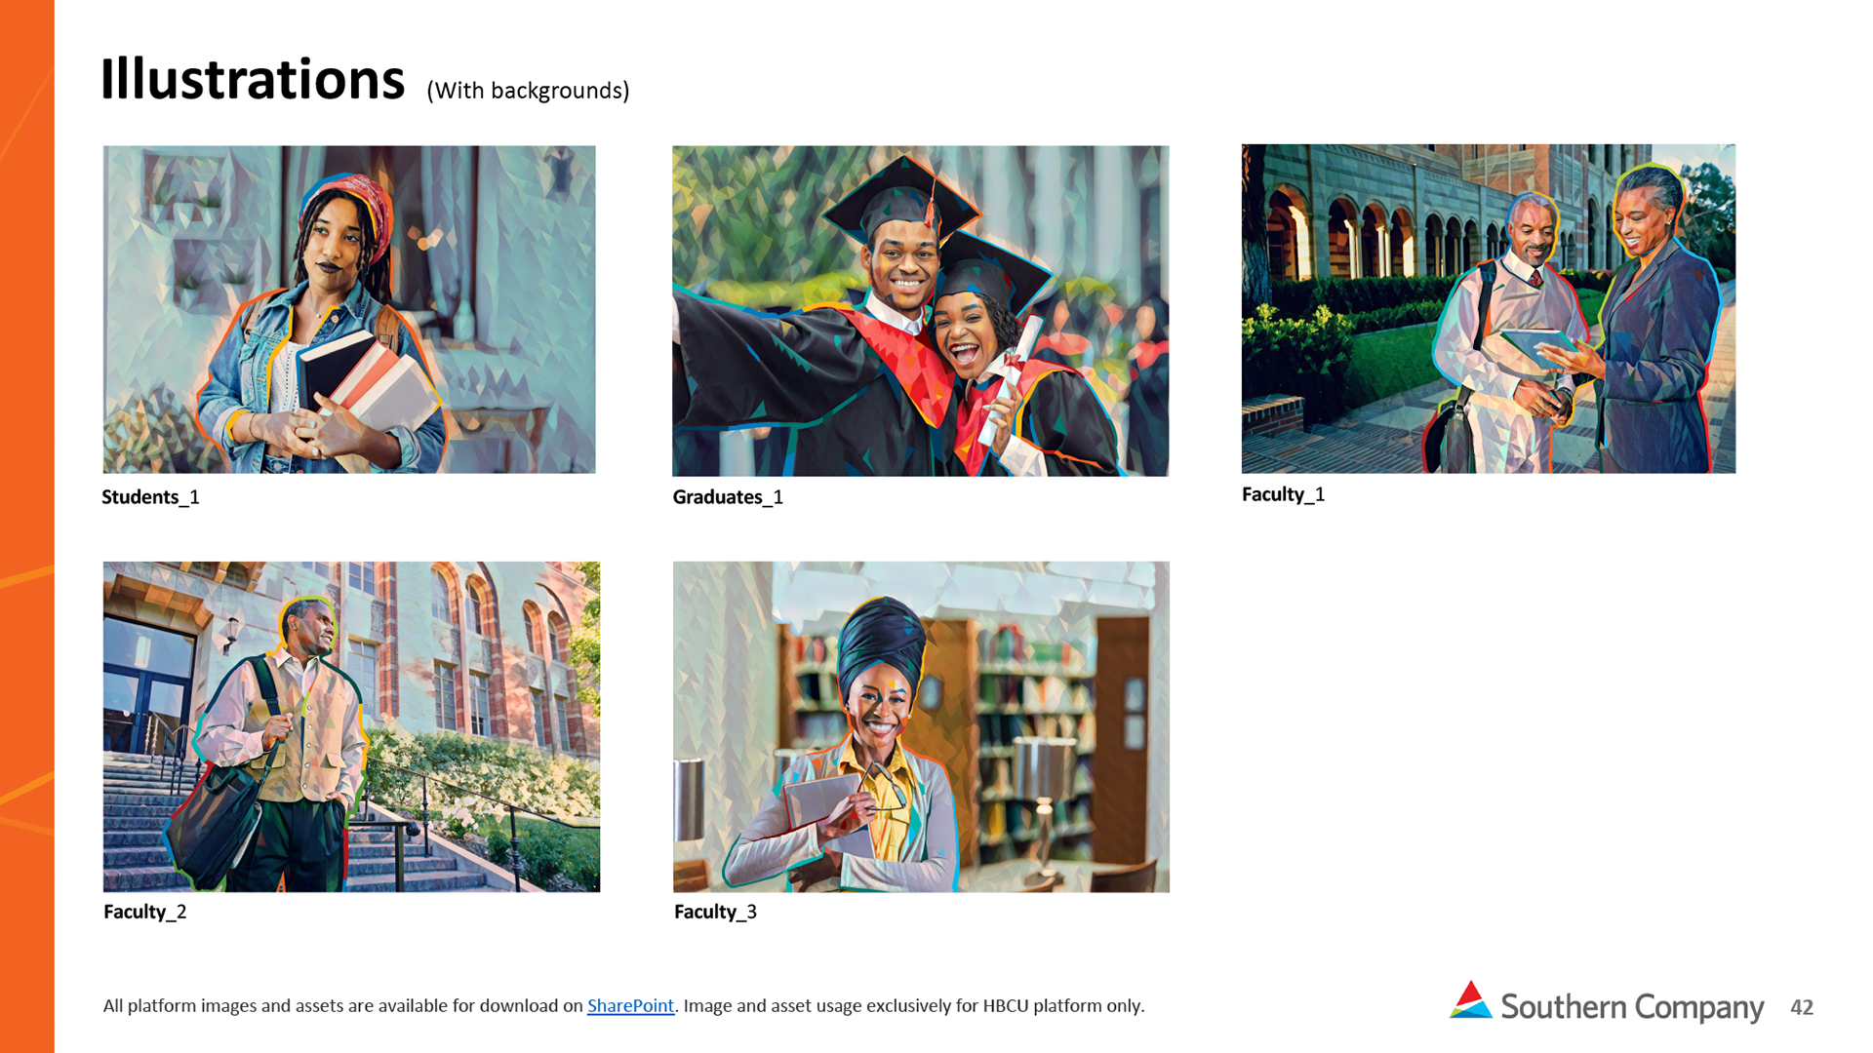Select the Graduates_1 illustration image
The height and width of the screenshot is (1053, 1873).
pyautogui.click(x=920, y=310)
